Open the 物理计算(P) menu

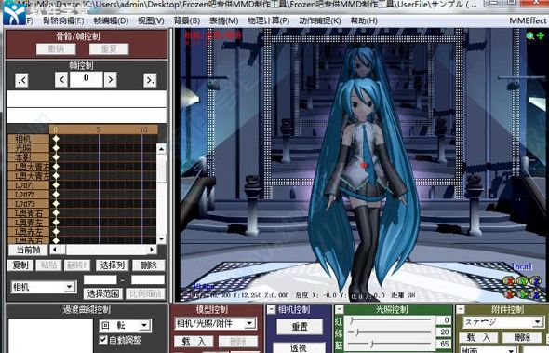(269, 20)
